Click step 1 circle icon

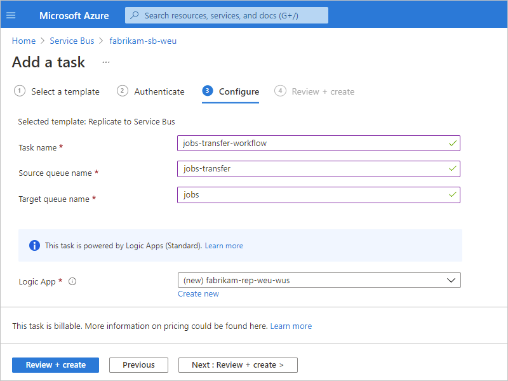coord(20,91)
